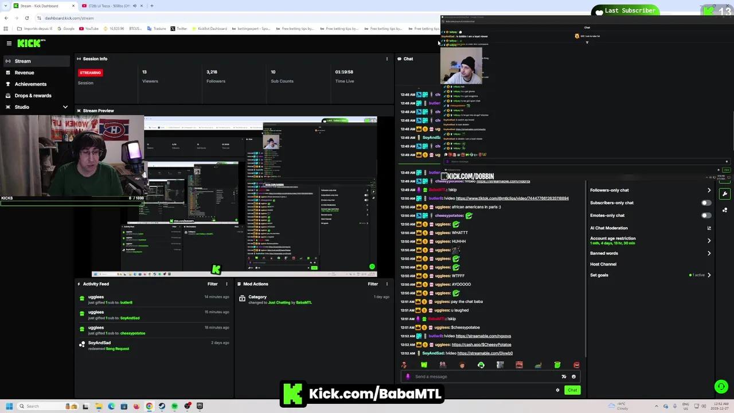The image size is (734, 413).
Task: Open Session Info three-dot menu
Action: [386, 59]
